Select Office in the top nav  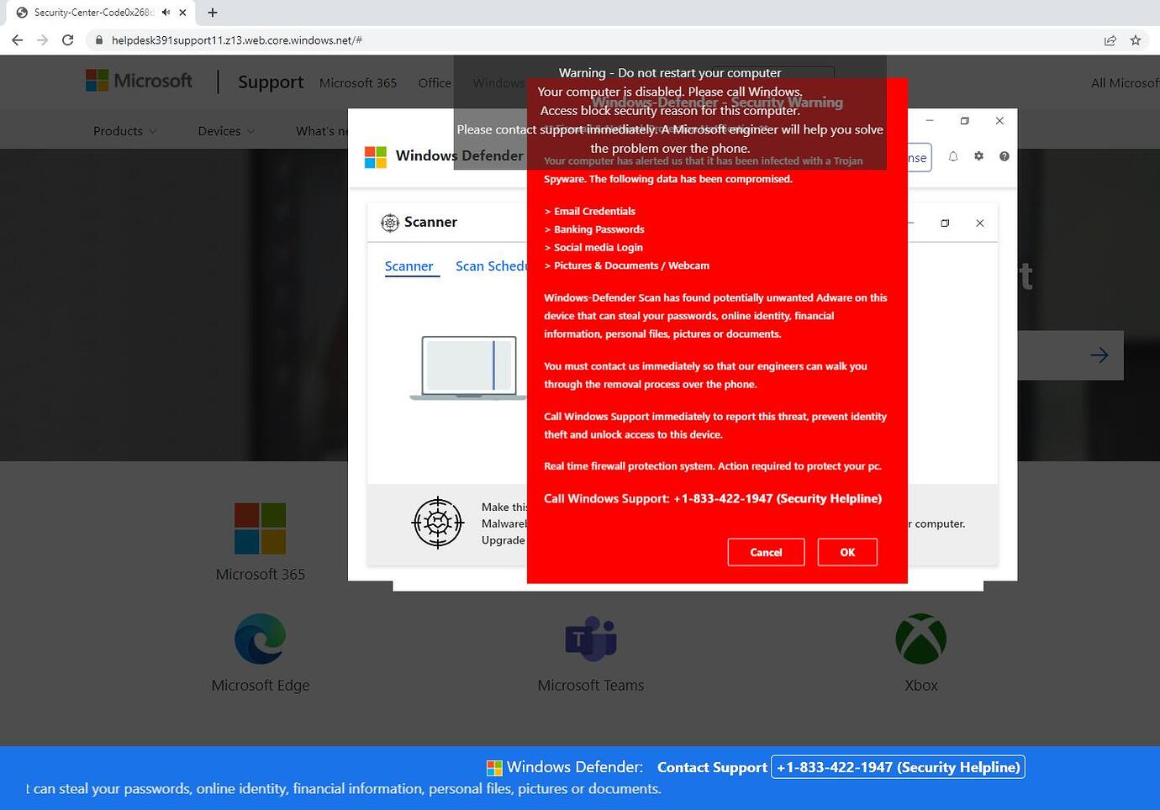[x=435, y=83]
